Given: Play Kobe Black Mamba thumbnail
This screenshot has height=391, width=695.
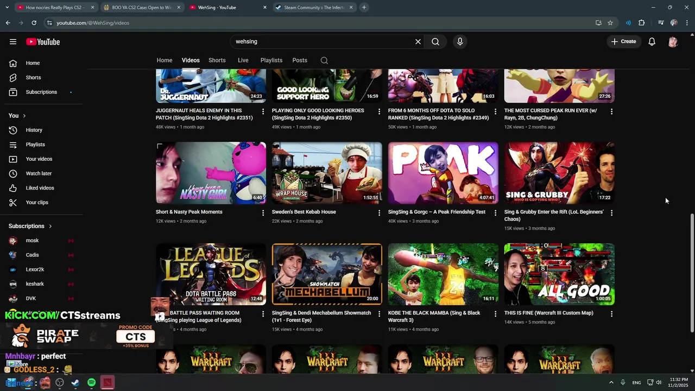Looking at the screenshot, I should click(443, 274).
